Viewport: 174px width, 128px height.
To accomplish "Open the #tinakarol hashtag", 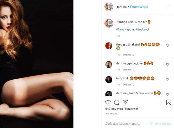I will (x=142, y=30).
